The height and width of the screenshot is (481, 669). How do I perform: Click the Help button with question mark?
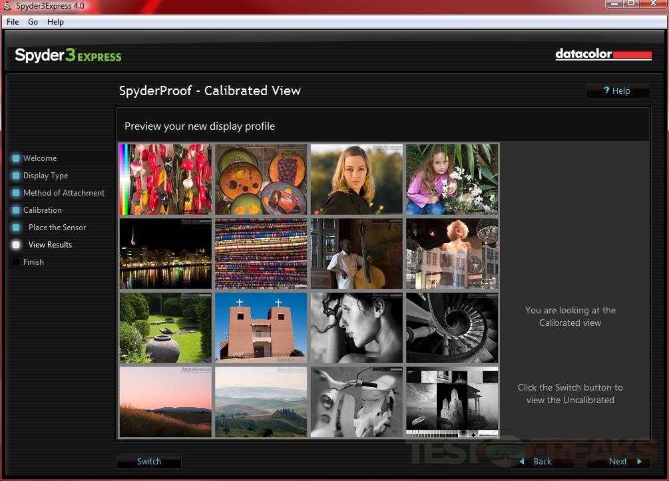pos(618,91)
